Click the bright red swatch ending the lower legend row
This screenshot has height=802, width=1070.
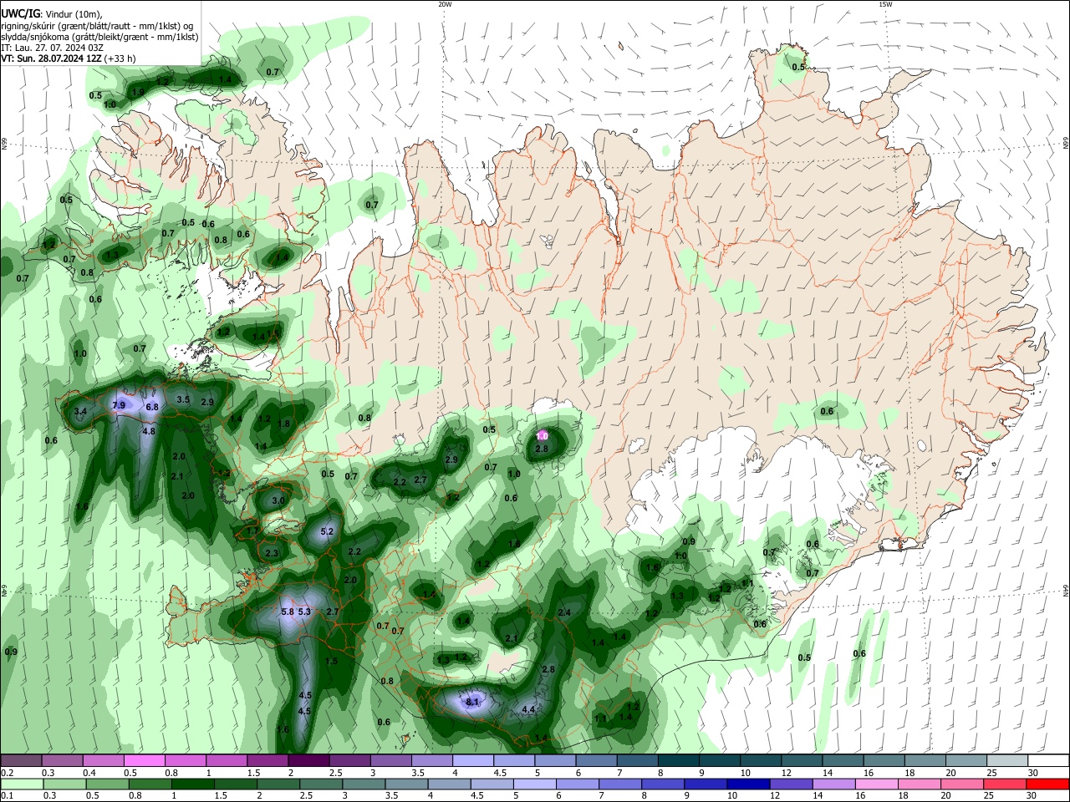[1047, 784]
